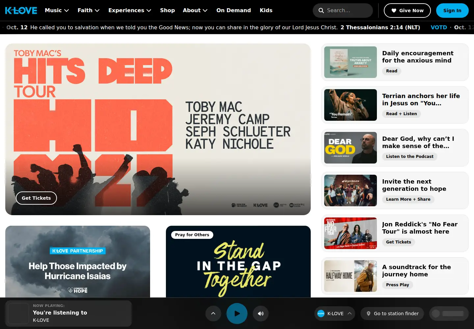
Task: Click Invite the next generation to hope headline
Action: pyautogui.click(x=414, y=185)
